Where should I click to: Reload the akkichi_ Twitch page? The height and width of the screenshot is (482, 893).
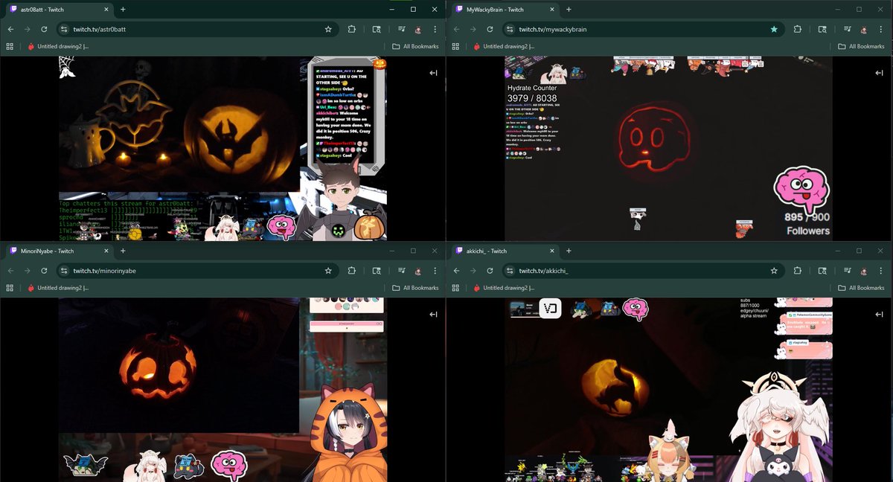point(491,271)
